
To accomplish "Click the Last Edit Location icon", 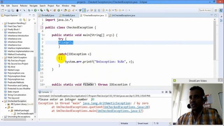I will click(116, 10).
